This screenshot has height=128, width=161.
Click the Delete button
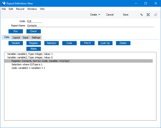[x=123, y=43]
